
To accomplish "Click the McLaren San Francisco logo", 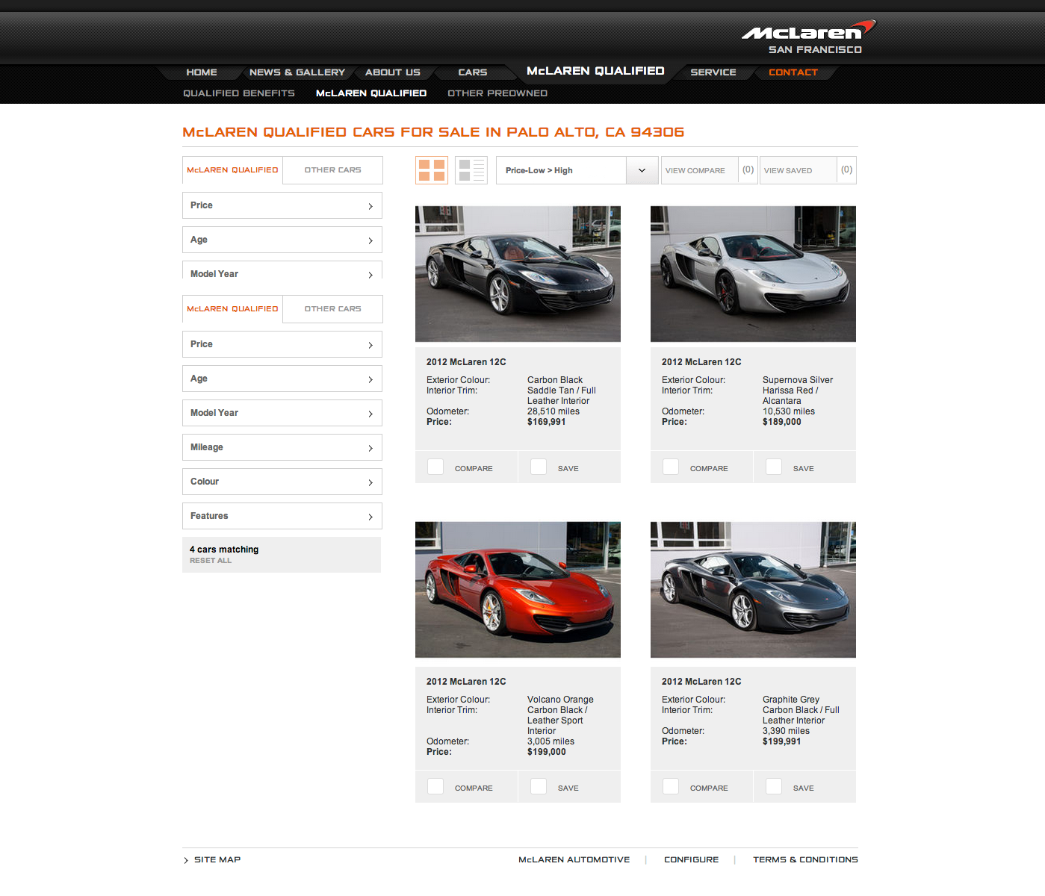I will coord(808,37).
